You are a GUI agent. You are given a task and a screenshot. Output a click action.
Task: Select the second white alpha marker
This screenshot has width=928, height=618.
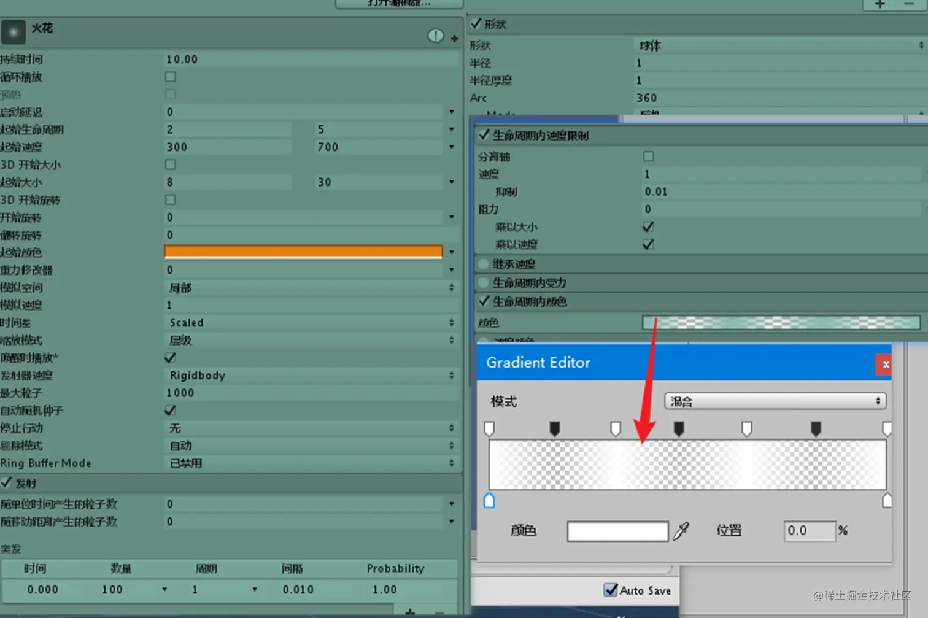(616, 428)
